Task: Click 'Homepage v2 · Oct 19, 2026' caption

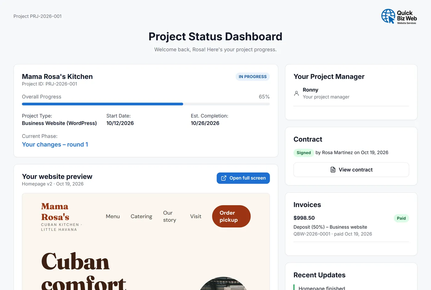Action: point(53,184)
